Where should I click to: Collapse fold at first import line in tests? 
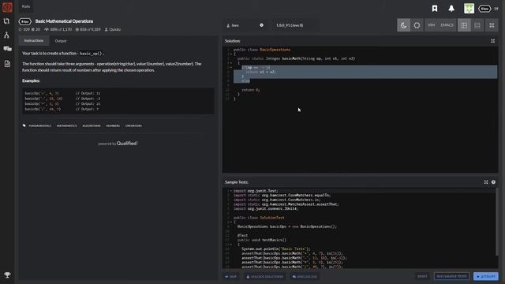coord(231,191)
